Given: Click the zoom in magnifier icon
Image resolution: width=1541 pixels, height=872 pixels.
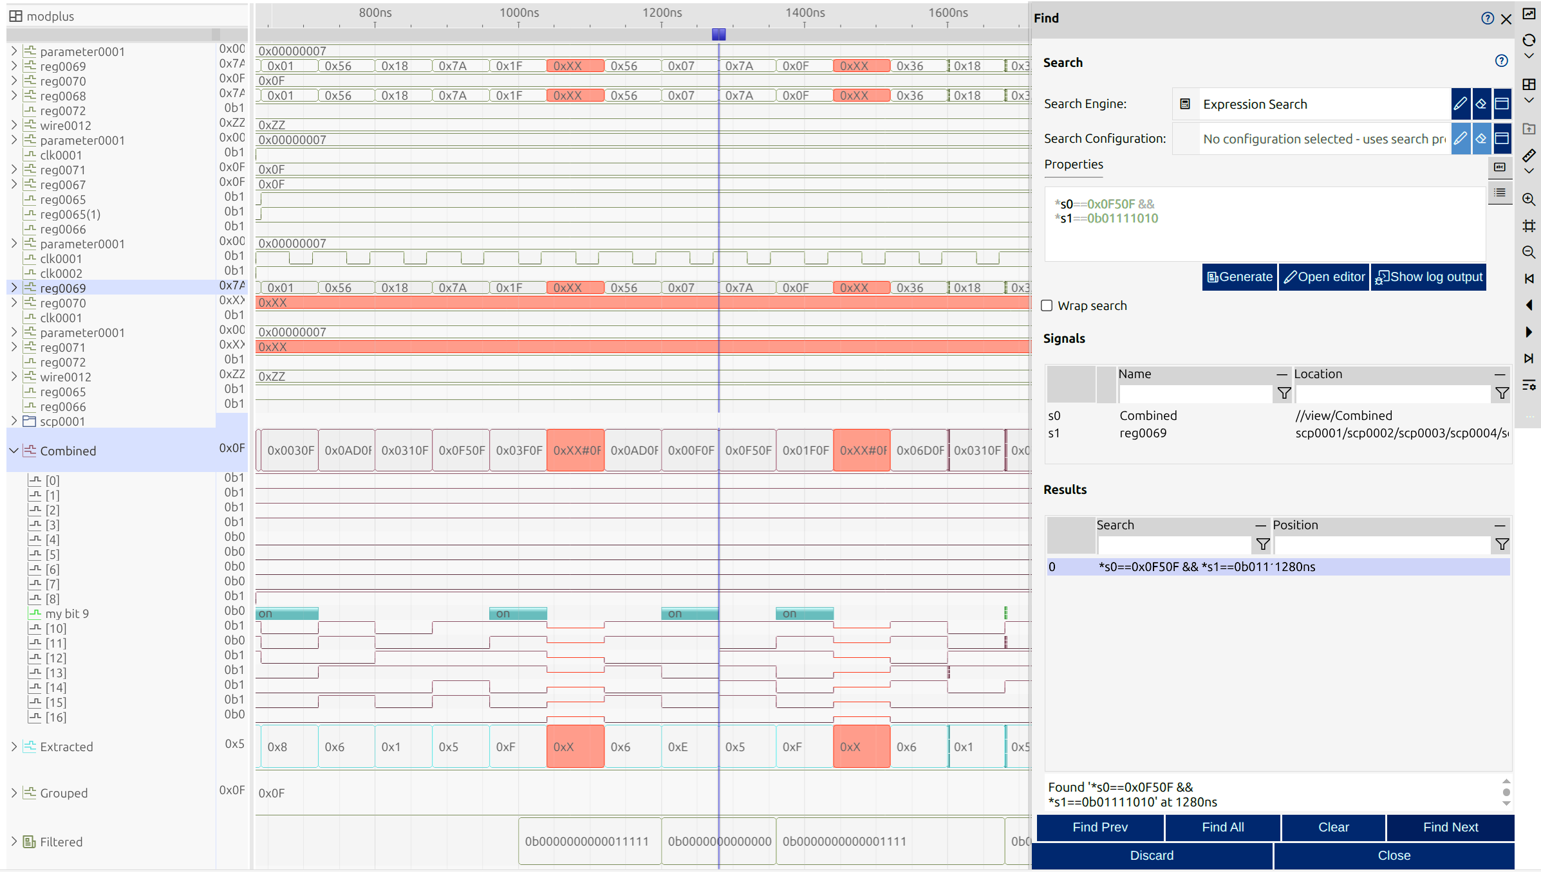Looking at the screenshot, I should pos(1529,199).
